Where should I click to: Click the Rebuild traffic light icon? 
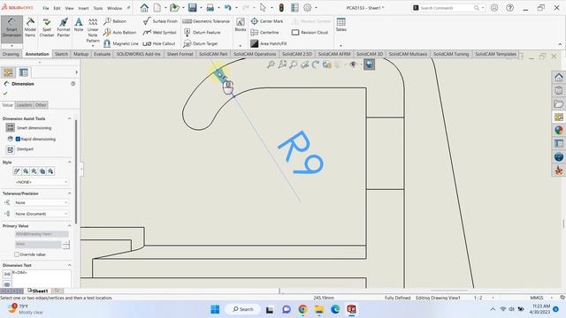(x=281, y=8)
